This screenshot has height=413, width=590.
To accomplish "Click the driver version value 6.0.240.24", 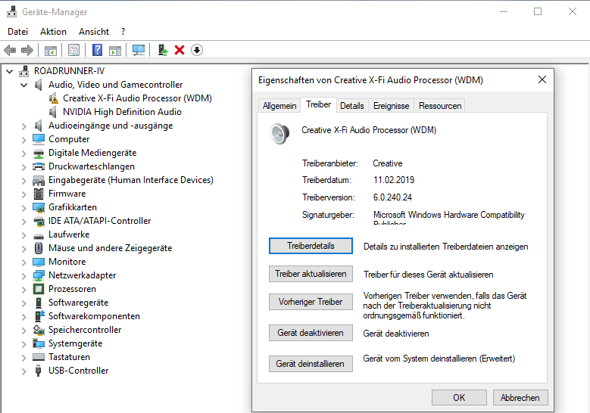I will click(392, 197).
